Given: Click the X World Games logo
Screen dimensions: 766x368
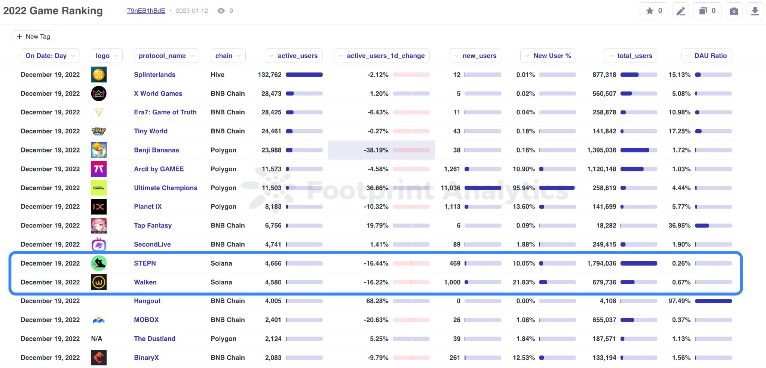Looking at the screenshot, I should (99, 93).
